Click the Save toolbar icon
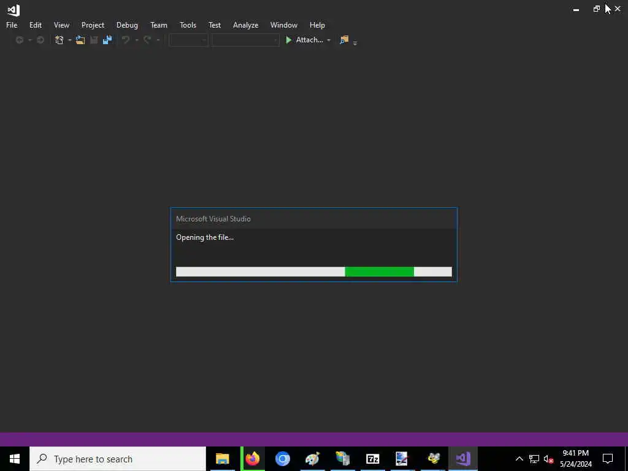This screenshot has height=471, width=628. tap(94, 40)
